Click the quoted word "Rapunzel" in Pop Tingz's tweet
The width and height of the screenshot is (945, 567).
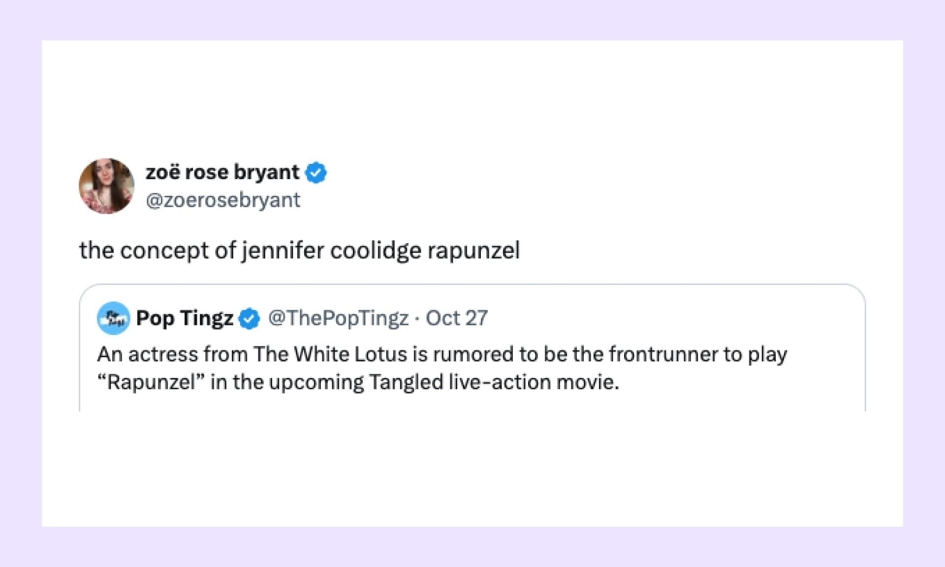(151, 382)
